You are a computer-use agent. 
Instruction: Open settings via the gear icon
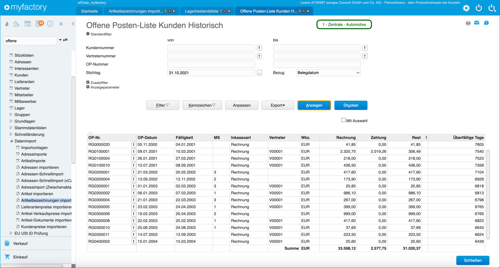466,8
